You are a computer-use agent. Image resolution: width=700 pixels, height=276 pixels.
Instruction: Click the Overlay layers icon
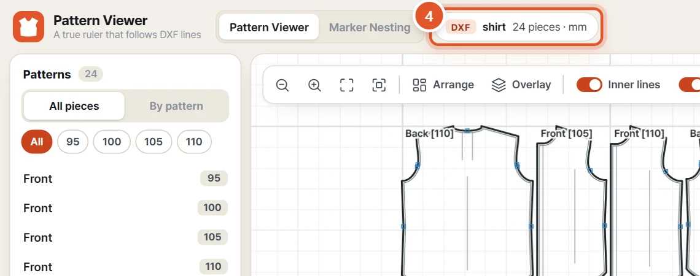pos(498,85)
